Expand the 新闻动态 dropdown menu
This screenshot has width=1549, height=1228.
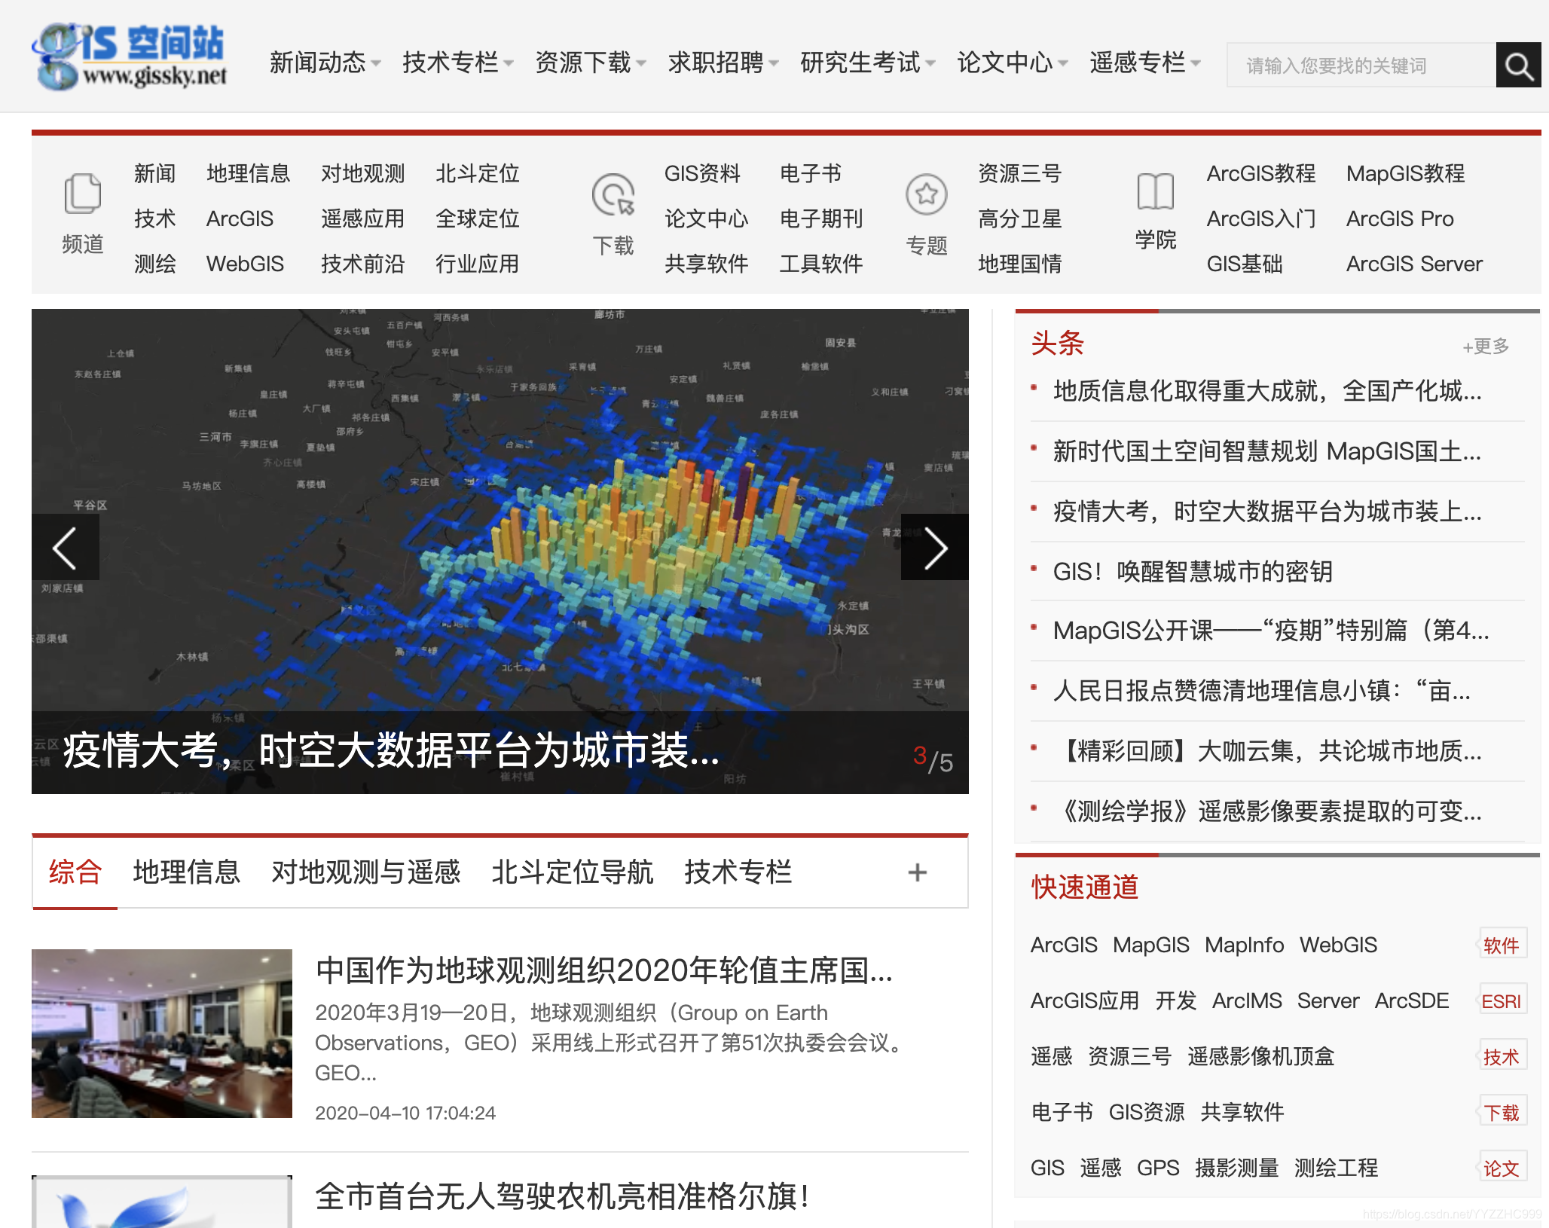click(x=325, y=63)
